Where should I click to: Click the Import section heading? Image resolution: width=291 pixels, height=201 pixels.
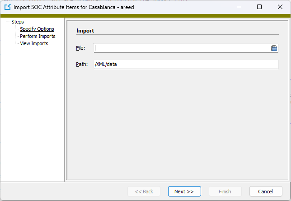(85, 31)
